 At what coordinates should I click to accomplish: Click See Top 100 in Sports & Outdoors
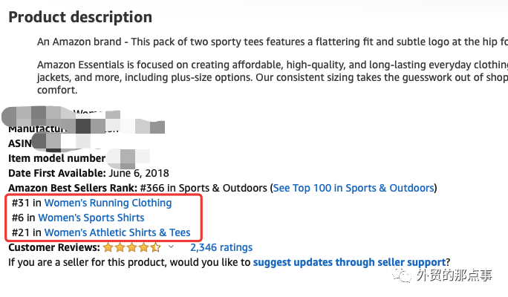[354, 188]
